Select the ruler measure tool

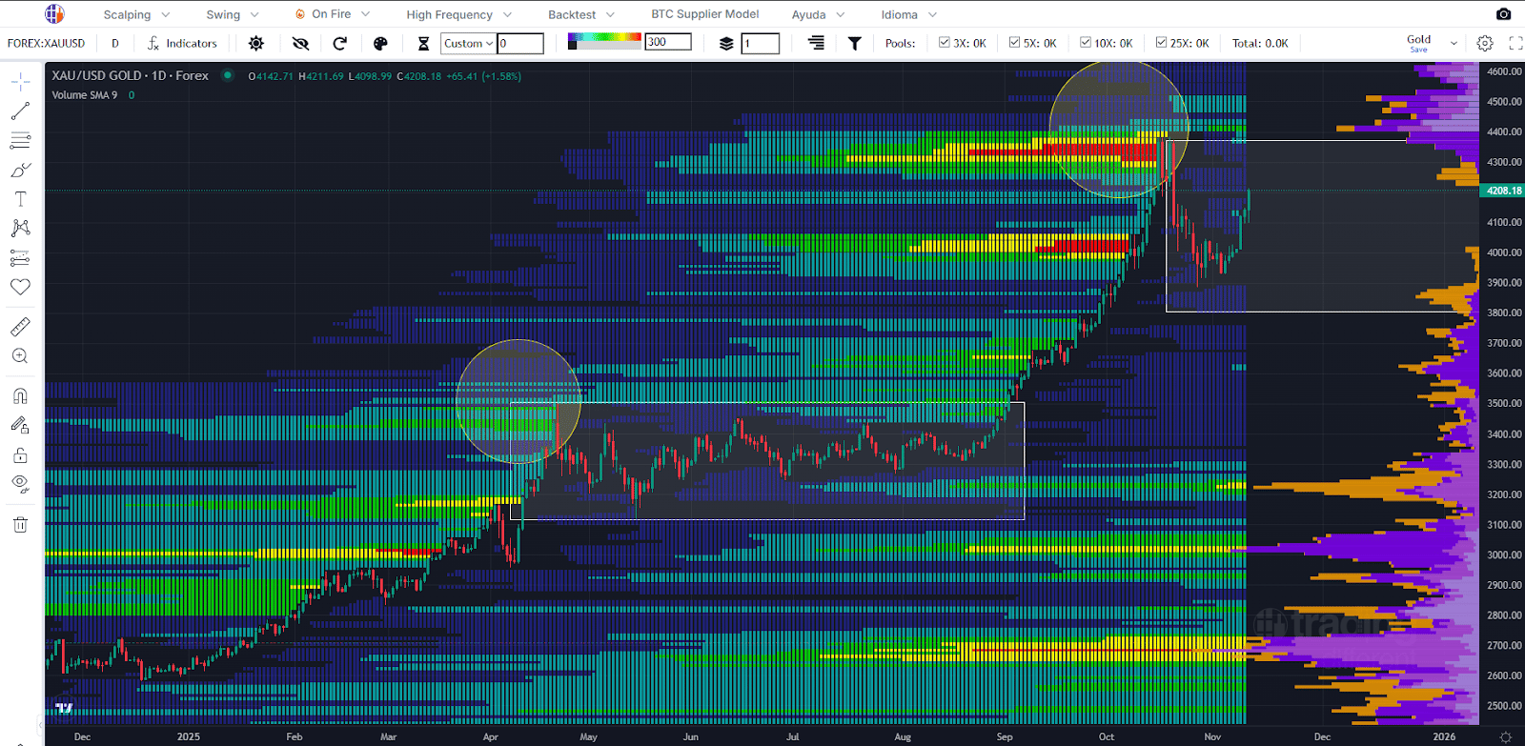tap(20, 327)
